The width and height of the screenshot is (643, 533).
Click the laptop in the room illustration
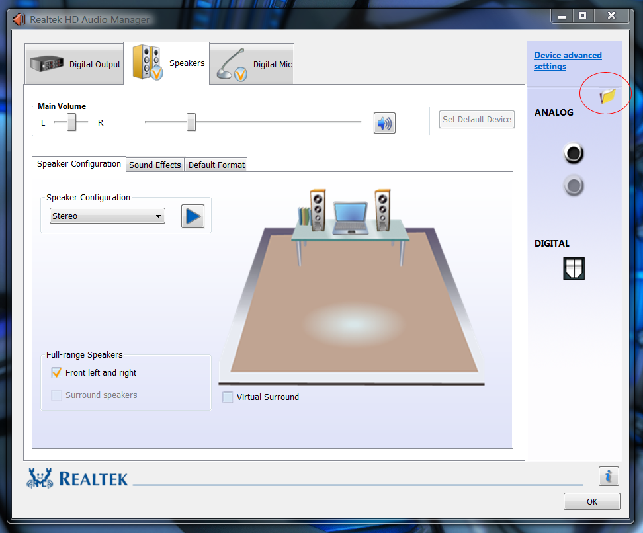click(350, 218)
